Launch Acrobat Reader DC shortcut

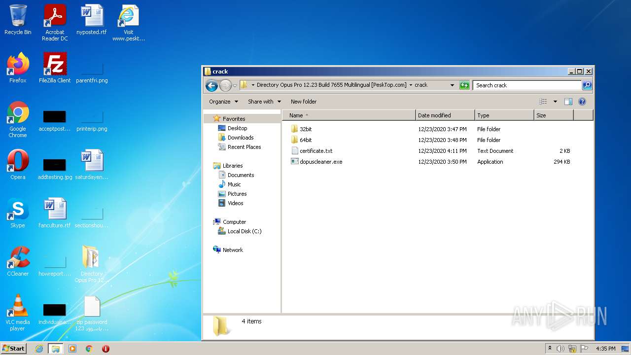pyautogui.click(x=55, y=23)
